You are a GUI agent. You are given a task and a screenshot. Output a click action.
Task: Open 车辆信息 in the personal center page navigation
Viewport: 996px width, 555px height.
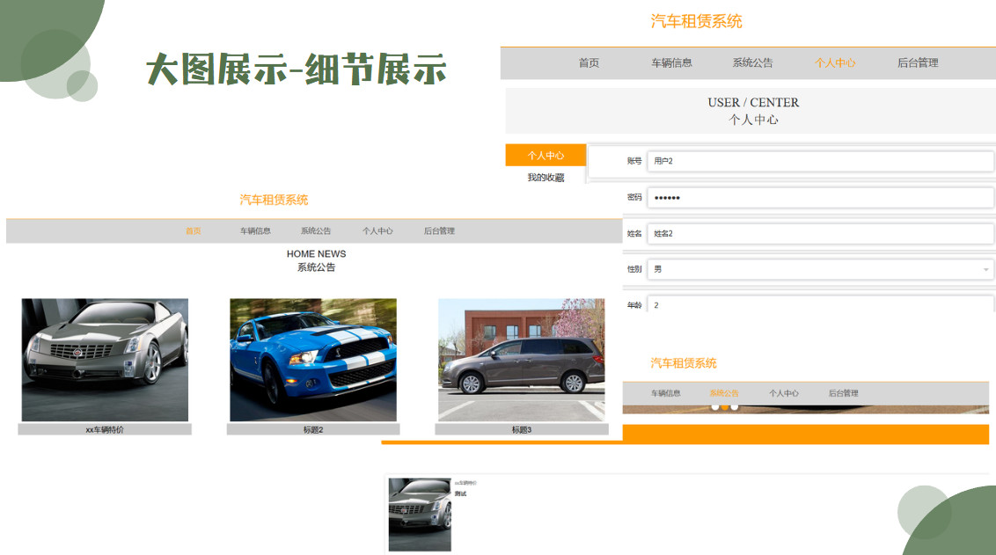tap(671, 62)
